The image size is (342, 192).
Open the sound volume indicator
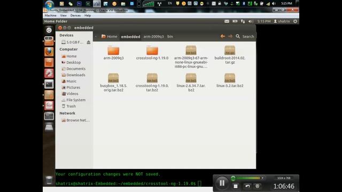(x=251, y=21)
